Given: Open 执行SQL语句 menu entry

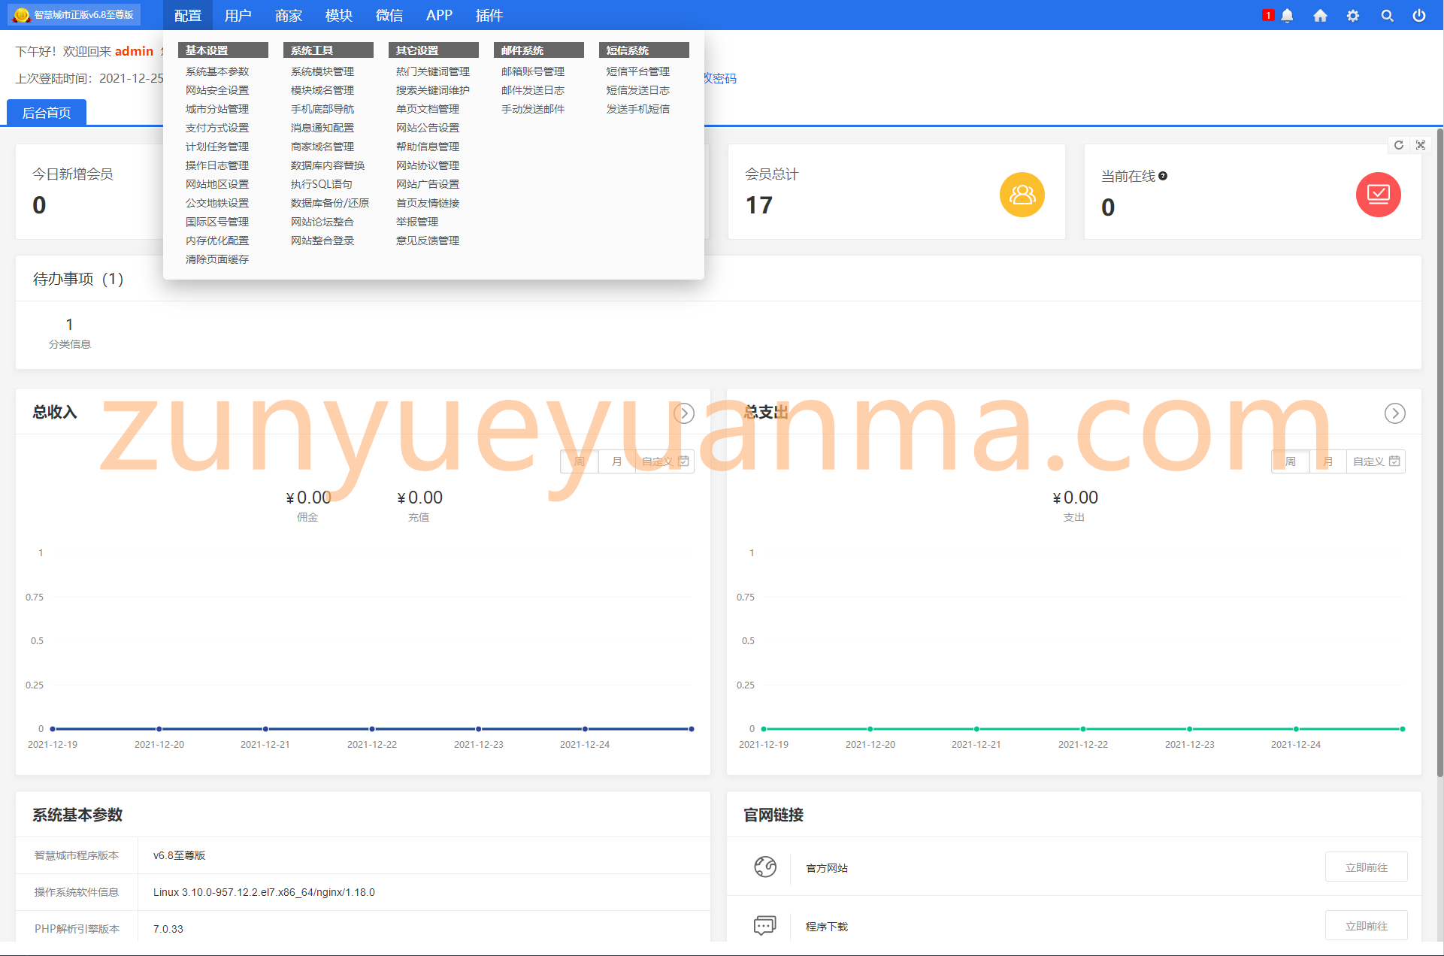Looking at the screenshot, I should click(322, 184).
